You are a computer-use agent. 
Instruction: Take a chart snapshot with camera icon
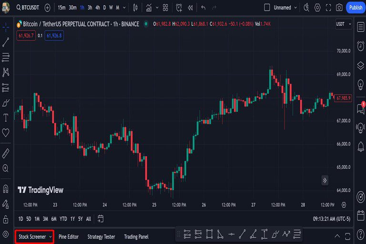click(x=339, y=8)
